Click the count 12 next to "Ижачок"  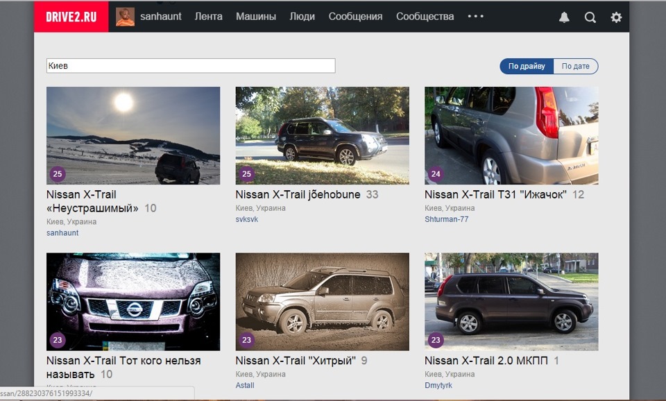pyautogui.click(x=579, y=194)
